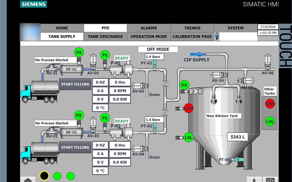Switch to the ALARMS tab

point(149,28)
